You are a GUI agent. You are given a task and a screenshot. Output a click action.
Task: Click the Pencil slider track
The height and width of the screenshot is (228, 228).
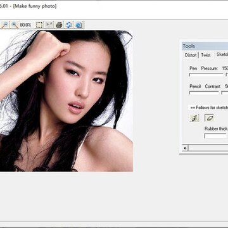204,92
